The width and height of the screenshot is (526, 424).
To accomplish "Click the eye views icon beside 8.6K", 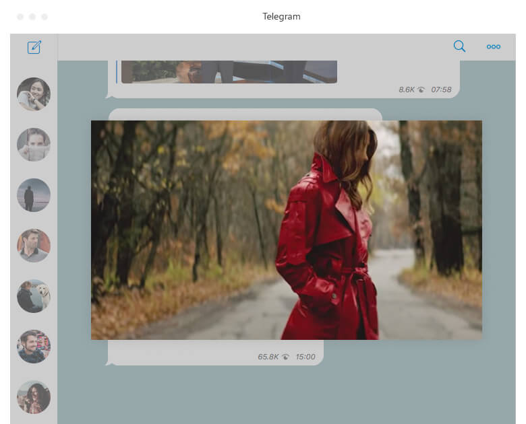I will (421, 90).
